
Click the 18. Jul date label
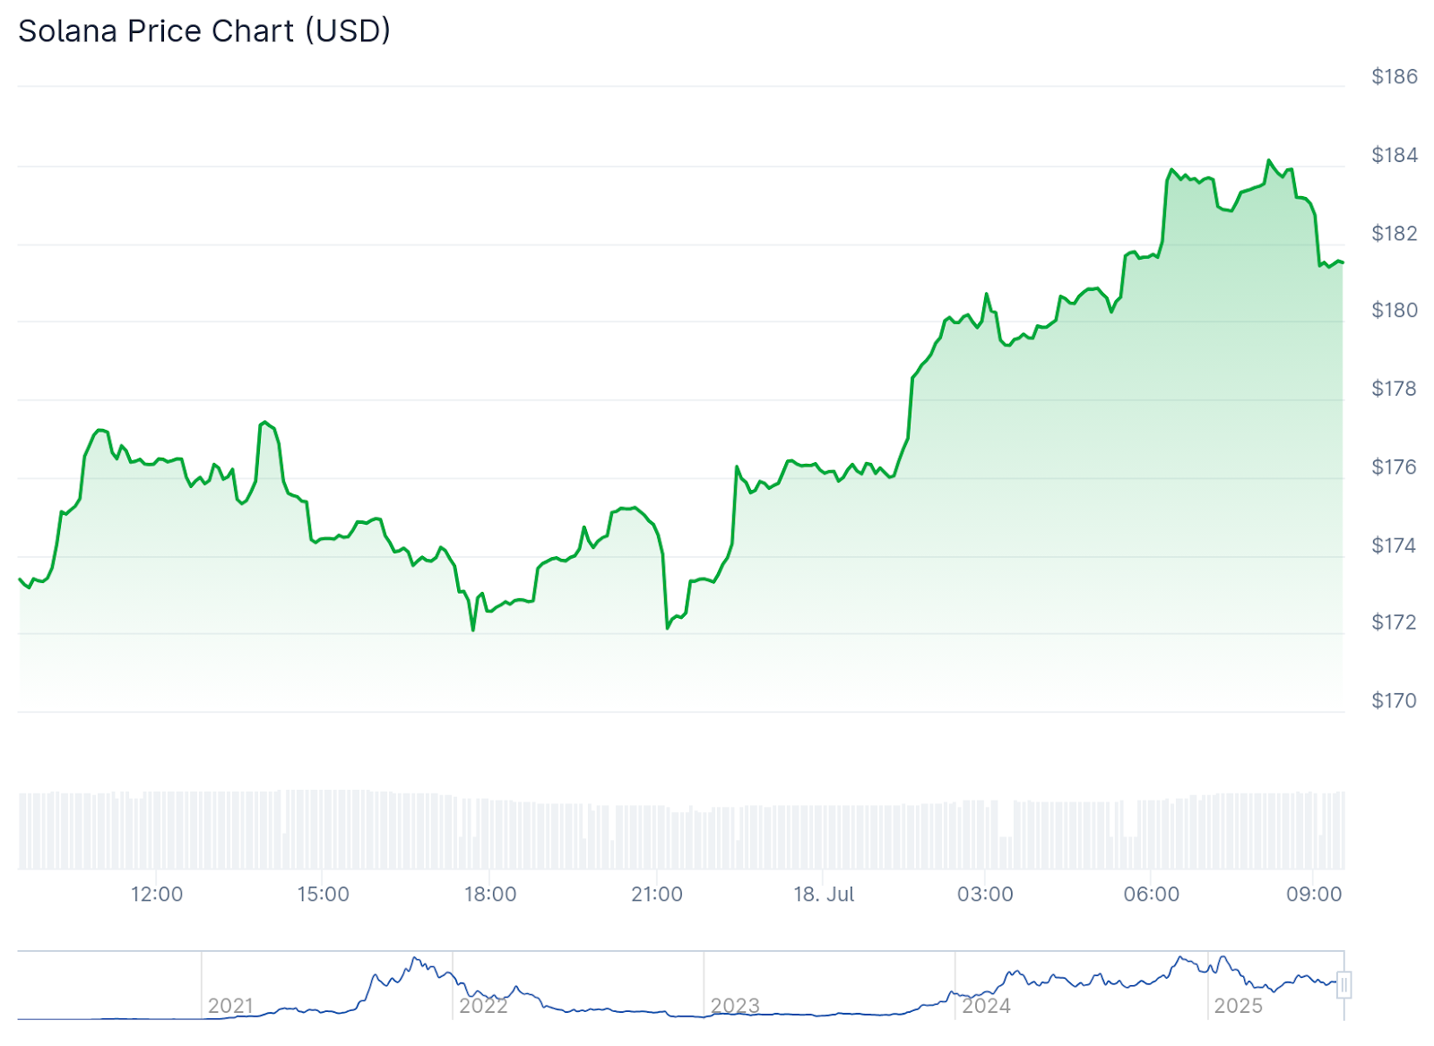pyautogui.click(x=824, y=894)
